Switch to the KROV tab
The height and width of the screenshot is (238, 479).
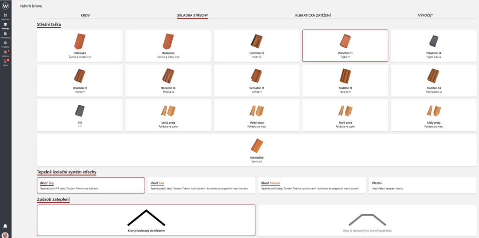point(85,15)
